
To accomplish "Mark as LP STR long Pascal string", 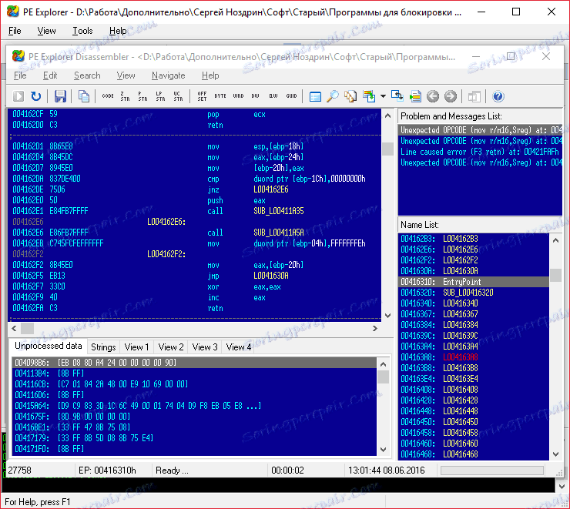I will [160, 96].
